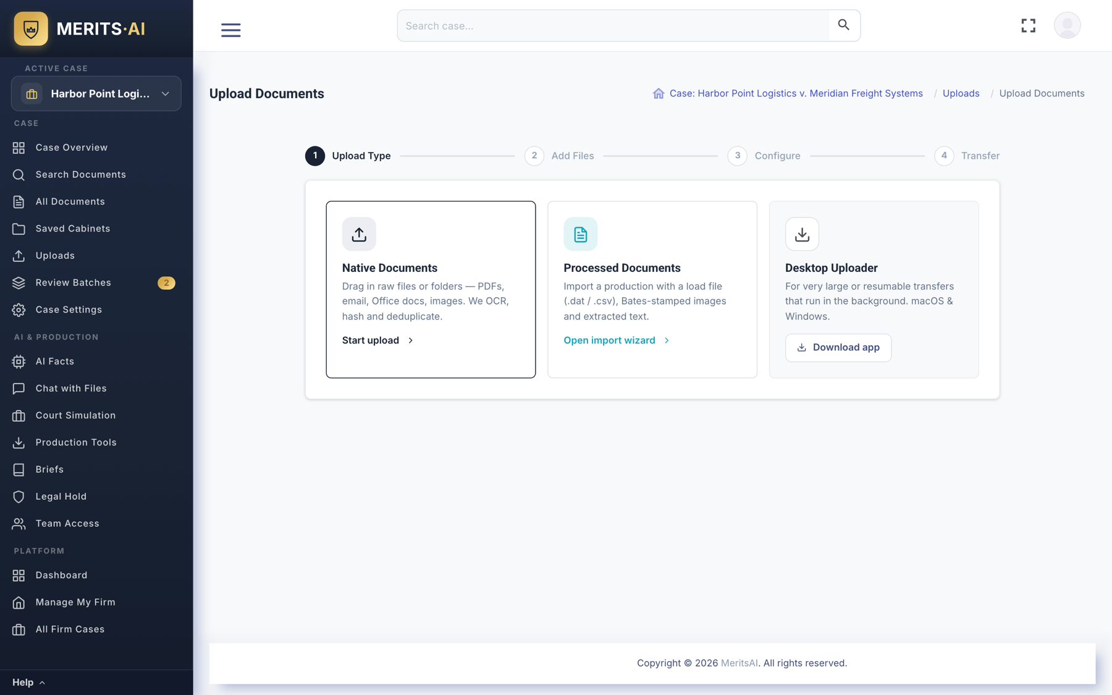
Task: Follow the Harbor Point Logistics case breadcrumb link
Action: point(796,93)
